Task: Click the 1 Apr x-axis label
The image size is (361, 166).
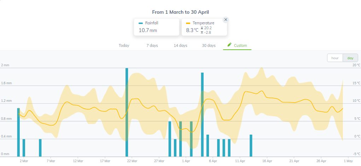Action: (186, 161)
